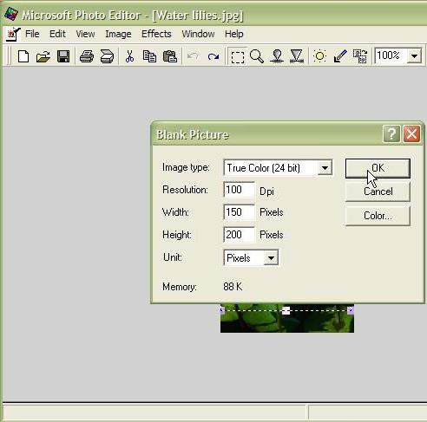The image size is (427, 422).
Task: Open the Color... picker button
Action: 378,216
